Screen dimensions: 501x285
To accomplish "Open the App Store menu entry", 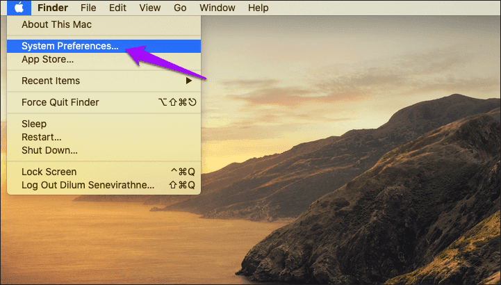I will coord(104,59).
